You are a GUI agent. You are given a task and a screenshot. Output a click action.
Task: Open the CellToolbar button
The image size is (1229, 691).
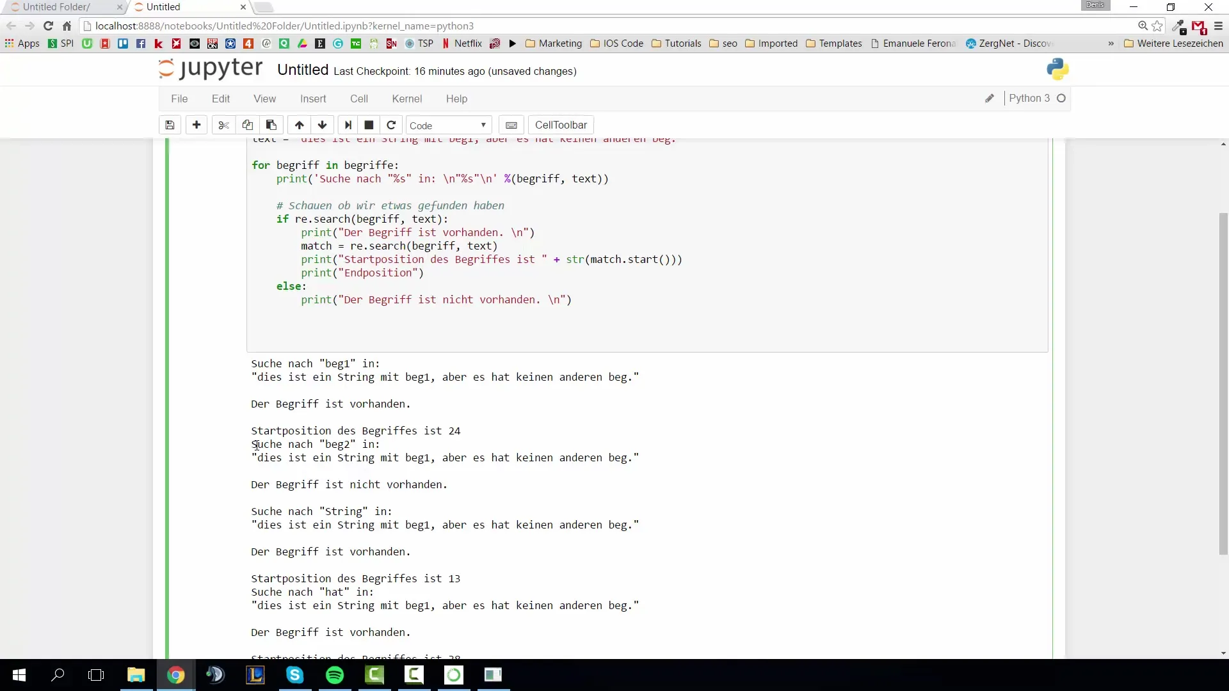561,125
